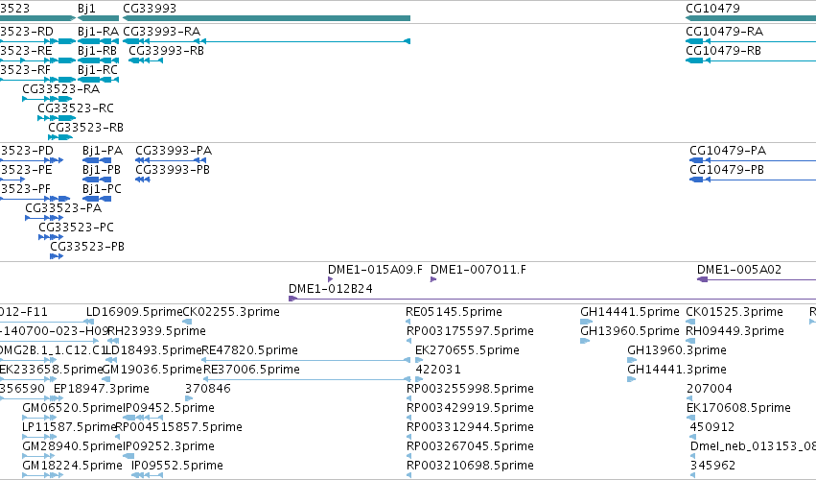Click the CG33523-RC transcript arrows
This screenshot has width=816, height=480.
[57, 118]
